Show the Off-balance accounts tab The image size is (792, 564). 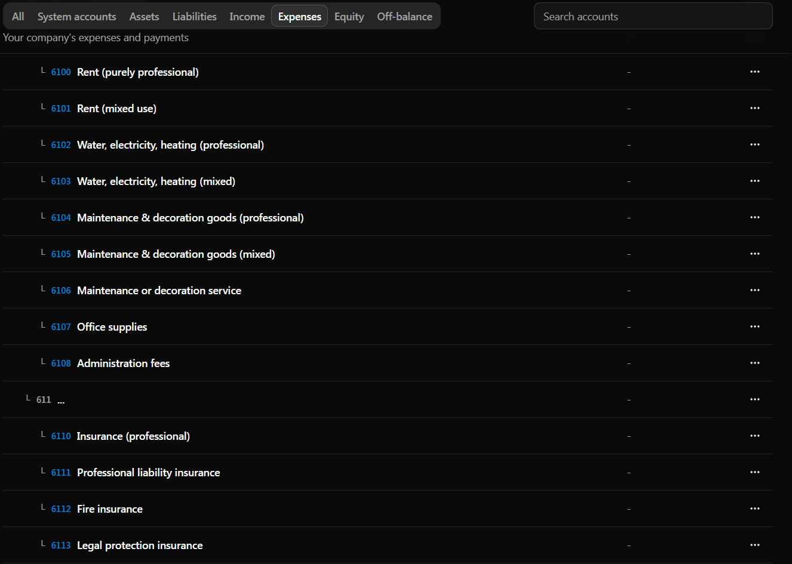(404, 17)
